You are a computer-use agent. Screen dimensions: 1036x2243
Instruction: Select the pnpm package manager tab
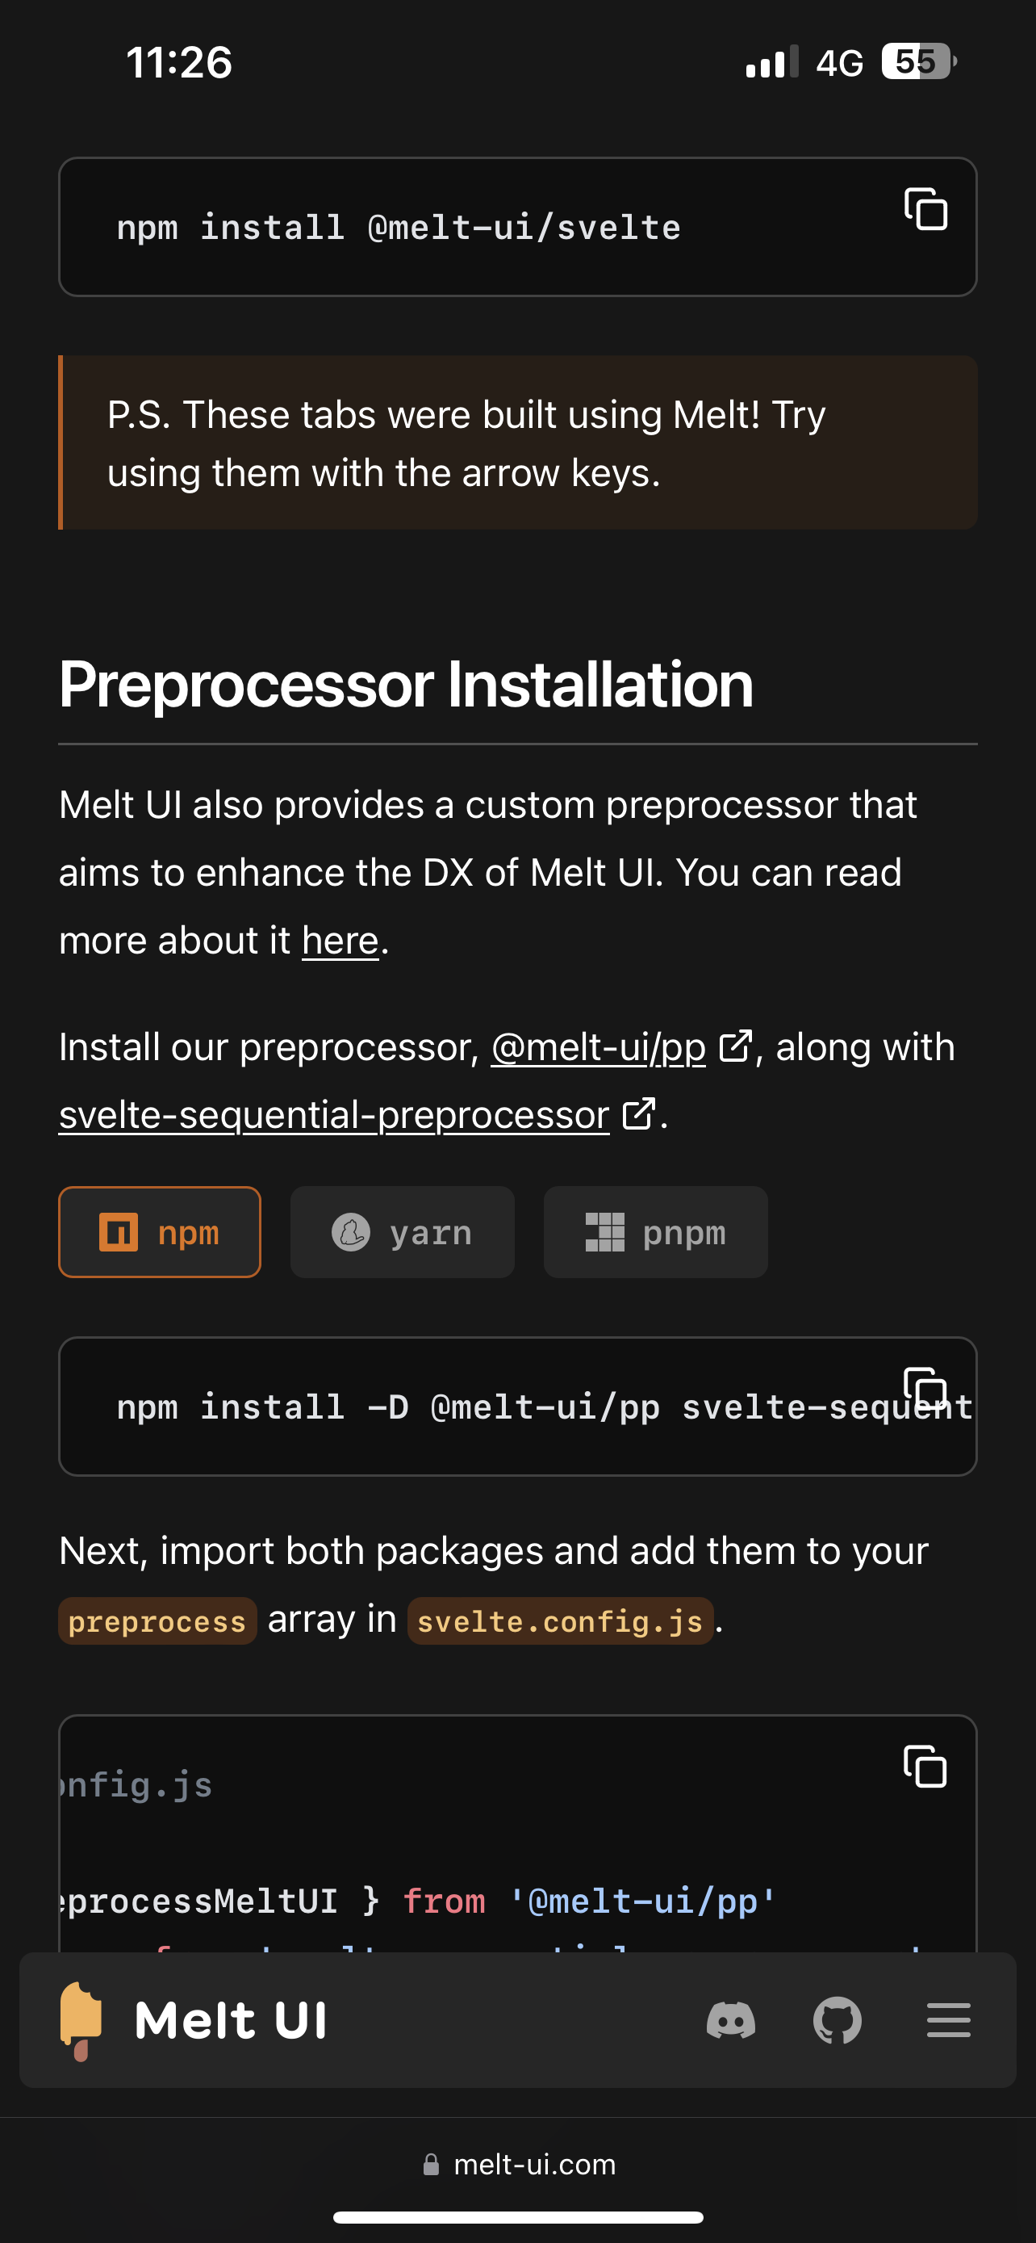point(655,1232)
